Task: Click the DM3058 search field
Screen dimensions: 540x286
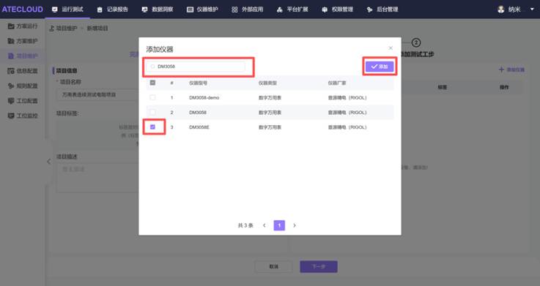Action: point(196,67)
